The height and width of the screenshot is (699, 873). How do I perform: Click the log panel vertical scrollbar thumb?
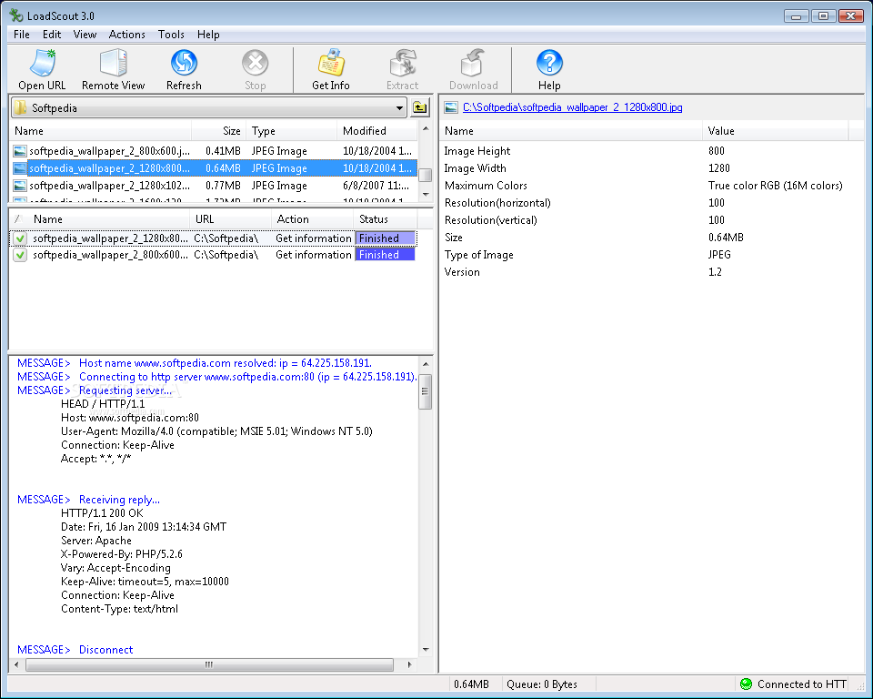coord(426,391)
